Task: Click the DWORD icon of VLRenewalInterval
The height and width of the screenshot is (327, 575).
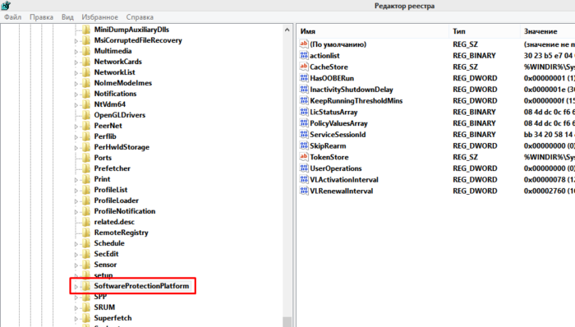Action: pyautogui.click(x=304, y=191)
